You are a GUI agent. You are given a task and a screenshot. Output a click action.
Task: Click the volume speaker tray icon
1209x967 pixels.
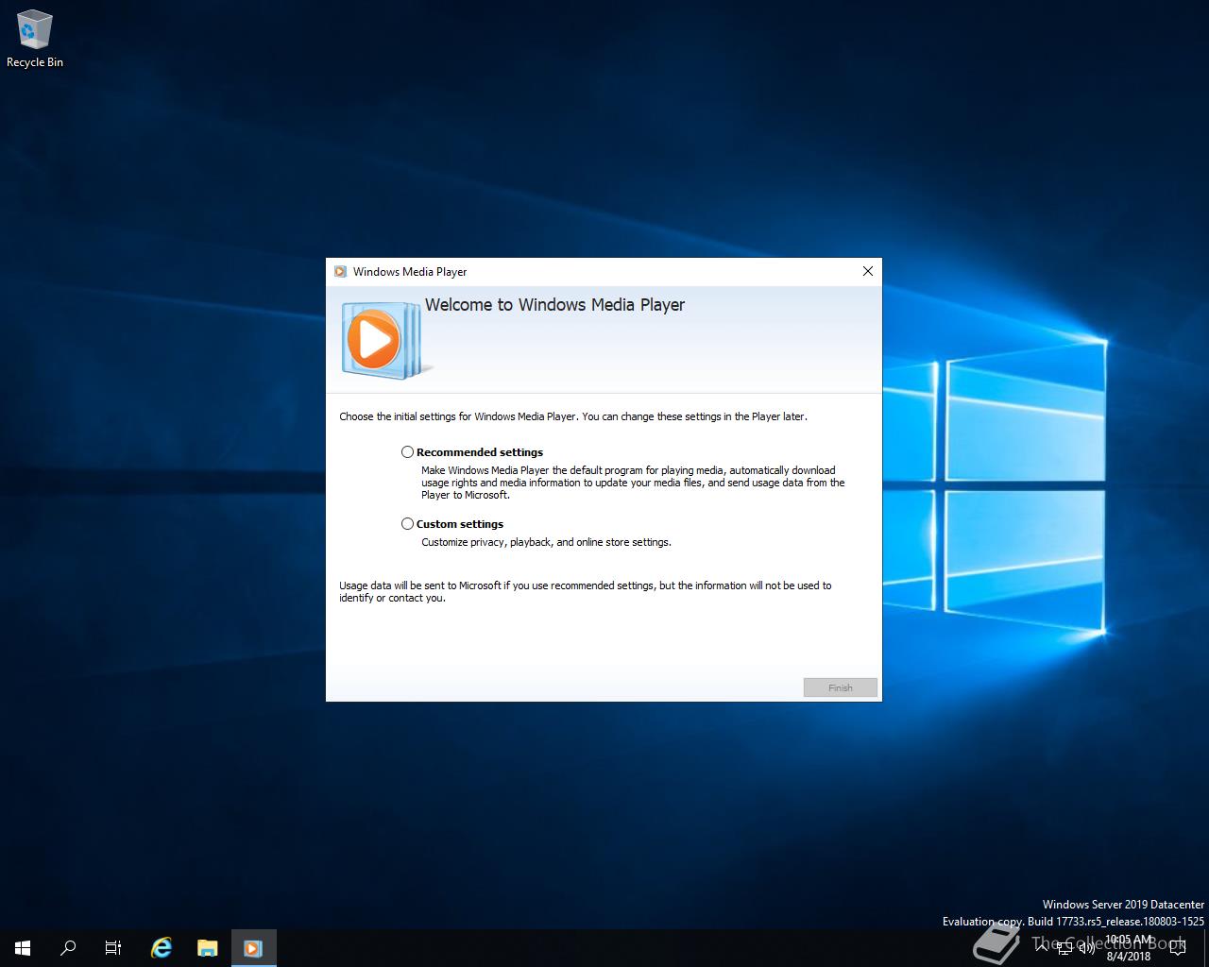pos(1086,948)
